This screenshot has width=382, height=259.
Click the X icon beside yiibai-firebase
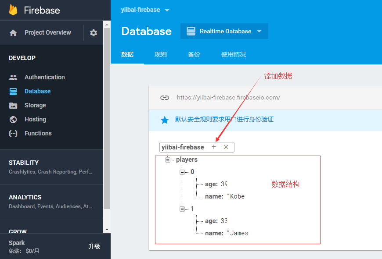coord(226,147)
